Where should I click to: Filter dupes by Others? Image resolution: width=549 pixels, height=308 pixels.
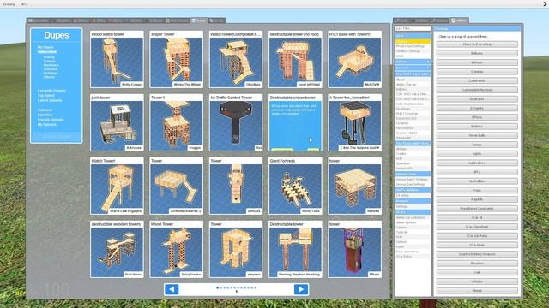pyautogui.click(x=49, y=77)
